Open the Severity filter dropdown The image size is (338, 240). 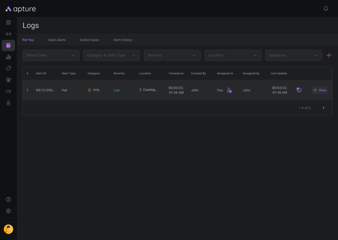172,55
